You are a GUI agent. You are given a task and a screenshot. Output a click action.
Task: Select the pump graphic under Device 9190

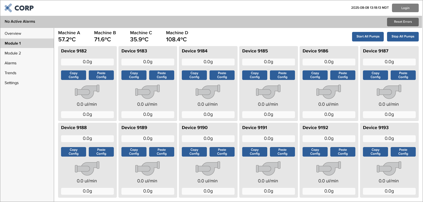pos(208,168)
